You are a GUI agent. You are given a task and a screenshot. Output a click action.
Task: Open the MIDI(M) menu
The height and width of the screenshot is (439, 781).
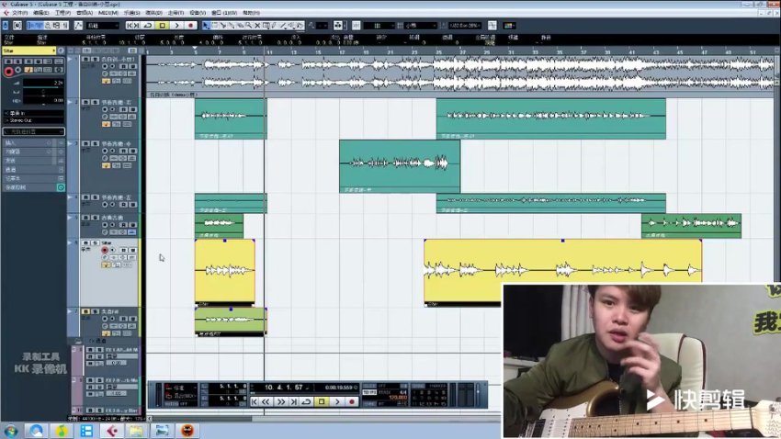pos(108,14)
